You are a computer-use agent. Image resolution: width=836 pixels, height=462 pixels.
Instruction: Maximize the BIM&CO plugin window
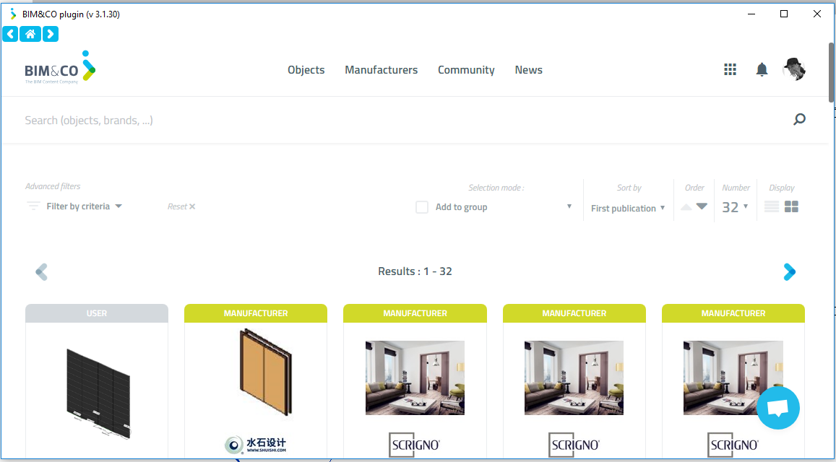tap(784, 14)
